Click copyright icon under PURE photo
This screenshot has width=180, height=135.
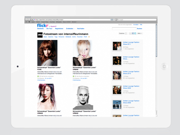click(40, 76)
